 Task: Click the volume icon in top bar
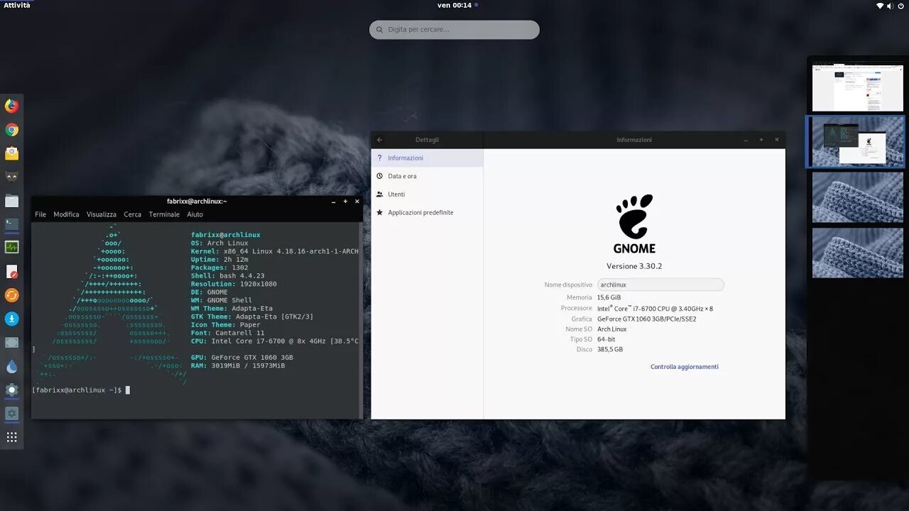[x=891, y=6]
